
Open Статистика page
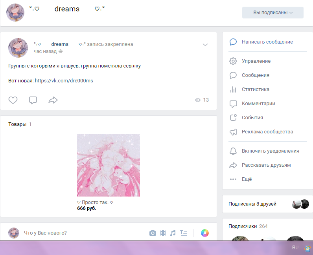(256, 89)
